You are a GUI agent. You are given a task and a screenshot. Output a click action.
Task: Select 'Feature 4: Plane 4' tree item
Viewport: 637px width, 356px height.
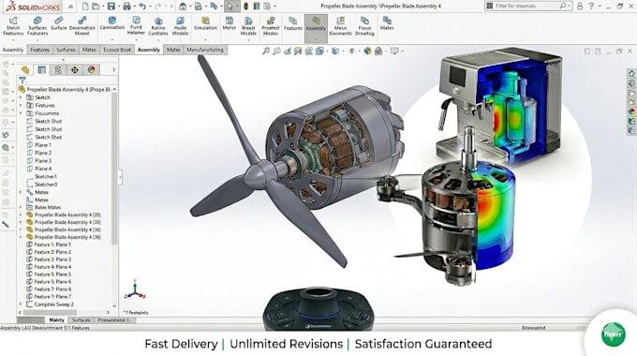(x=52, y=267)
